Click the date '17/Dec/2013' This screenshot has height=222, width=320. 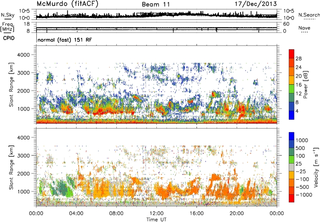pos(256,4)
